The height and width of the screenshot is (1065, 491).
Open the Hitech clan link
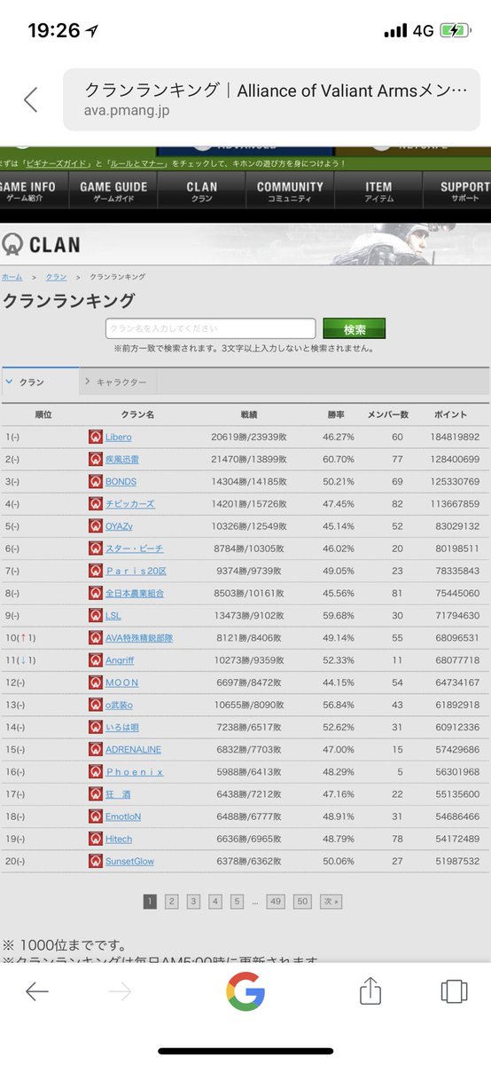point(119,838)
